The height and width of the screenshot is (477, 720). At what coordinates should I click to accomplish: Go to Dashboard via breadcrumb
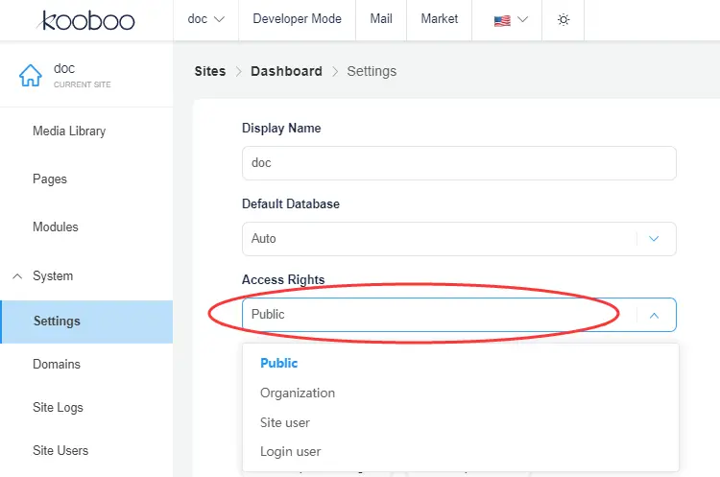tap(286, 71)
